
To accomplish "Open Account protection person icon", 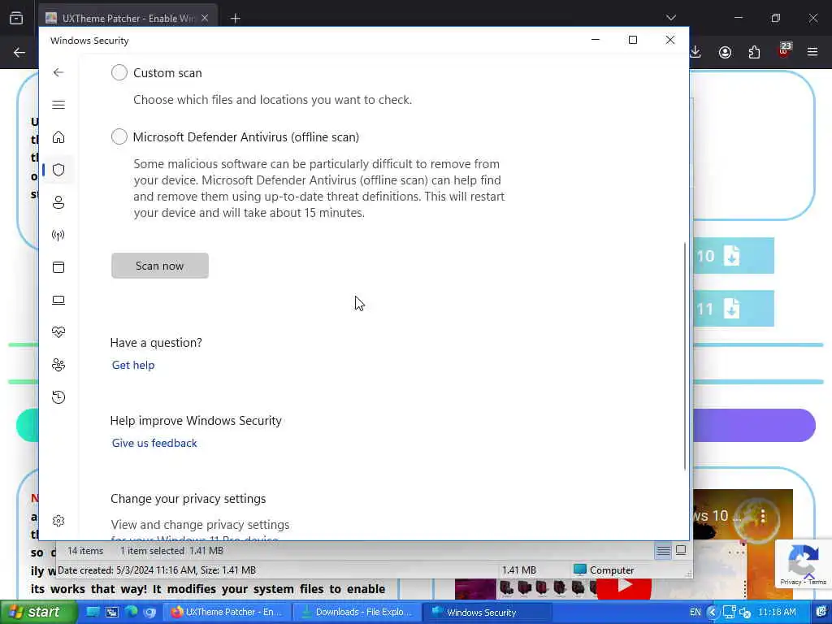I will click(x=58, y=202).
